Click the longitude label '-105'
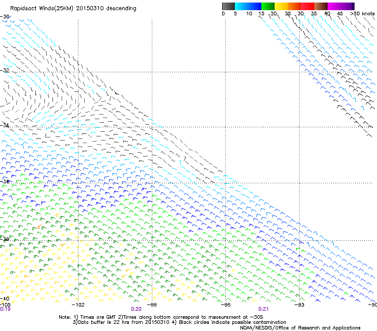The height and width of the screenshot is (331, 377). pyautogui.click(x=5, y=305)
